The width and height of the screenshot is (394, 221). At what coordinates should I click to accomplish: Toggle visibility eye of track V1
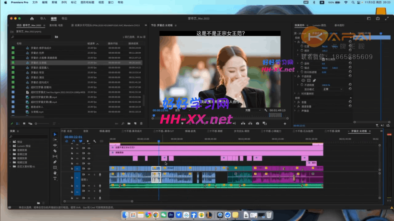89,169
